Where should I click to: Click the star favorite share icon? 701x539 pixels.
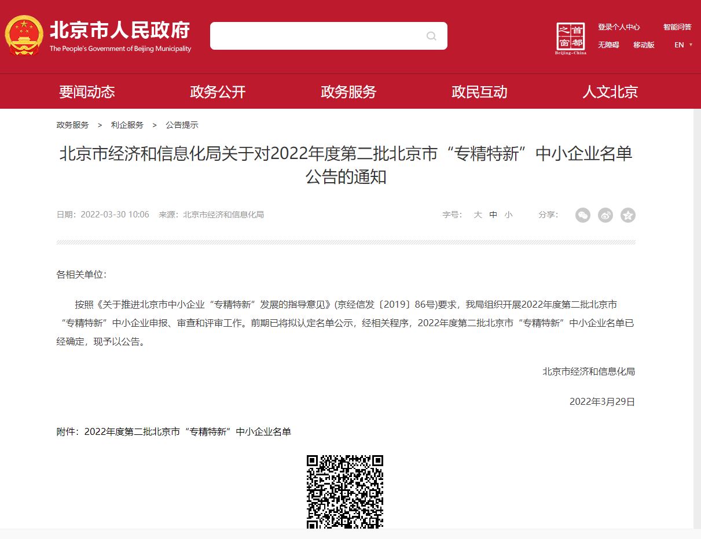628,215
